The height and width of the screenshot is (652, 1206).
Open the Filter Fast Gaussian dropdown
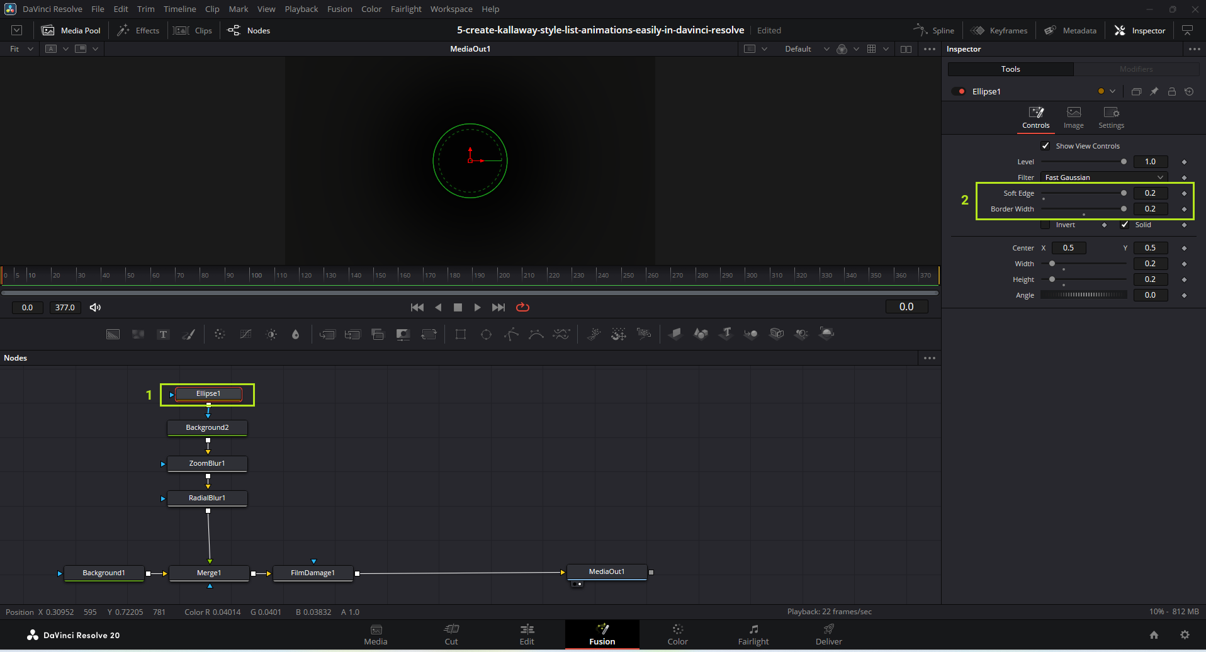pyautogui.click(x=1103, y=177)
